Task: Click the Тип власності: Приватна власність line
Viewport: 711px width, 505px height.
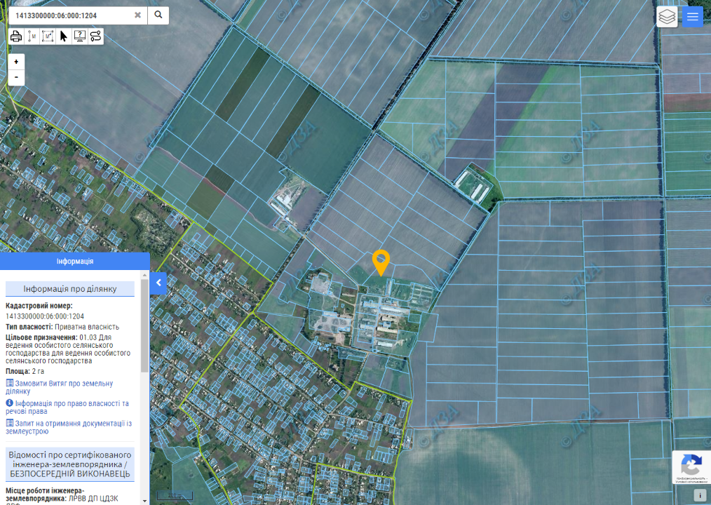Action: 62,327
